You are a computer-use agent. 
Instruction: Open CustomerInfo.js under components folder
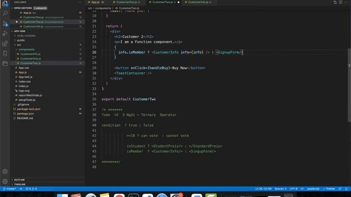(30, 54)
